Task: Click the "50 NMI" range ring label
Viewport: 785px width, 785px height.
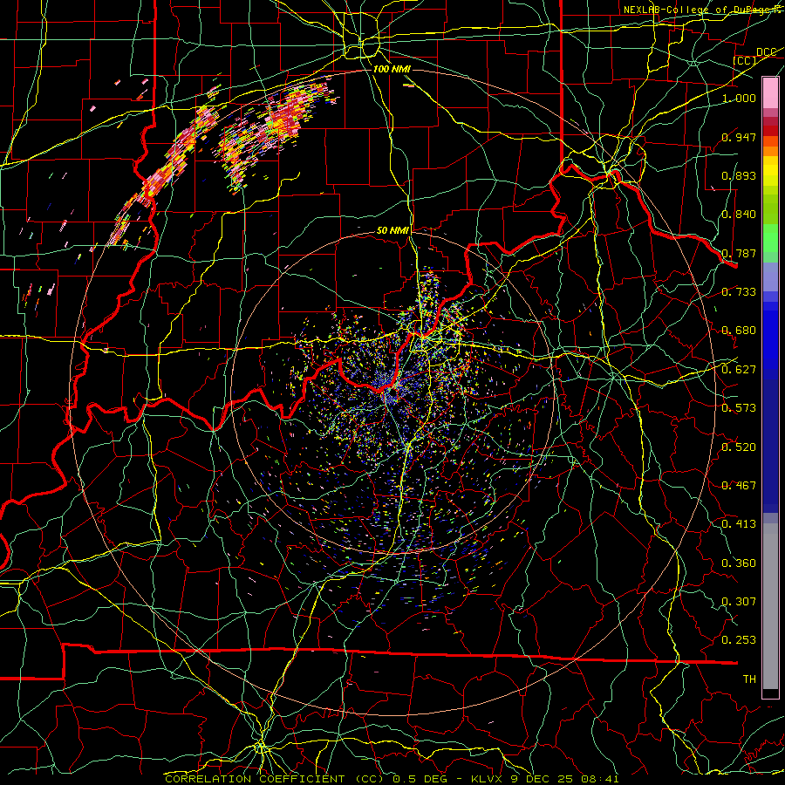Action: (x=393, y=230)
